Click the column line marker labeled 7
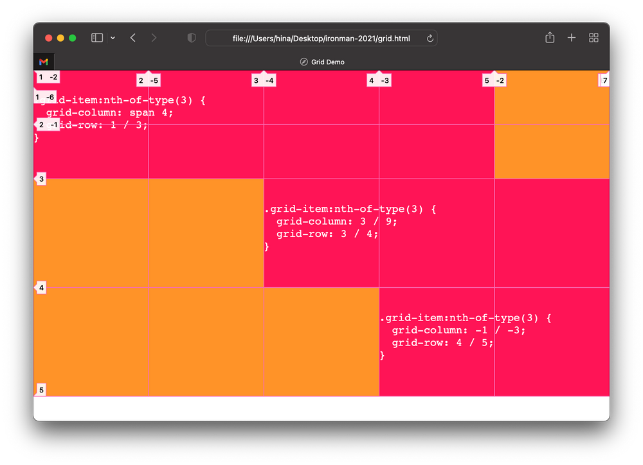Image resolution: width=643 pixels, height=465 pixels. [x=603, y=80]
